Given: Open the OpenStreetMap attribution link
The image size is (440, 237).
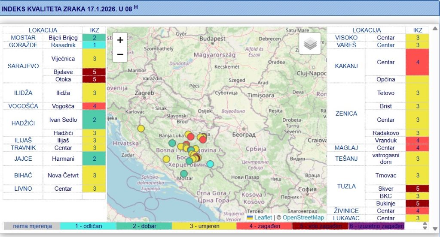Looking at the screenshot, I should tap(303, 217).
